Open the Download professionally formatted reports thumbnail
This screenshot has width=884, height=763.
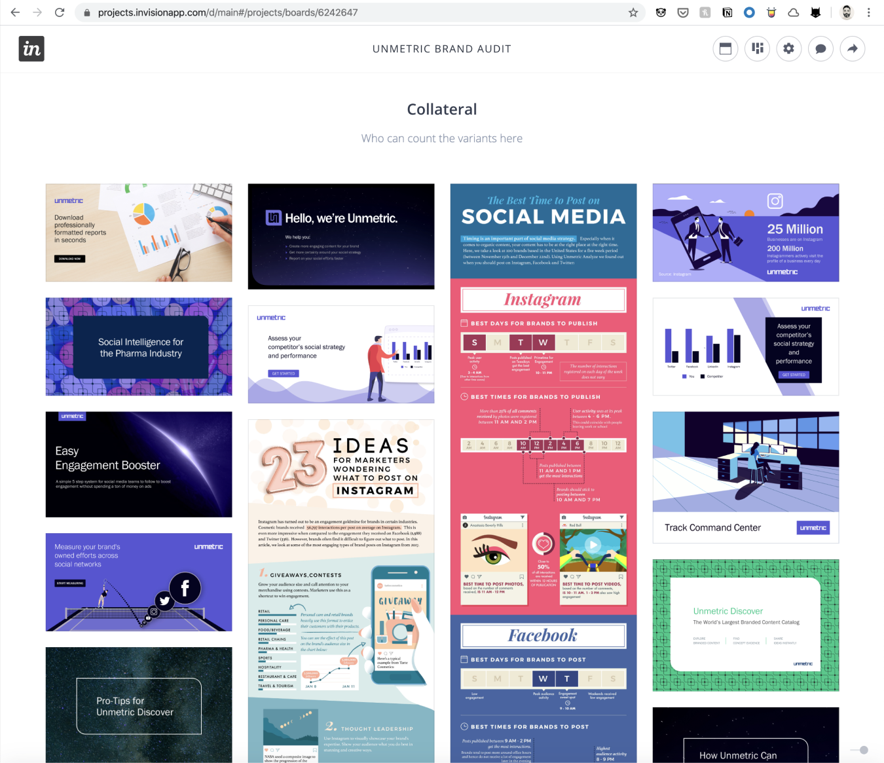pyautogui.click(x=139, y=233)
